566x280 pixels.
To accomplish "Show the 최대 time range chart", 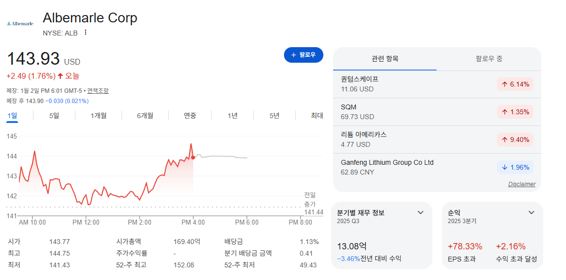I will [x=317, y=116].
